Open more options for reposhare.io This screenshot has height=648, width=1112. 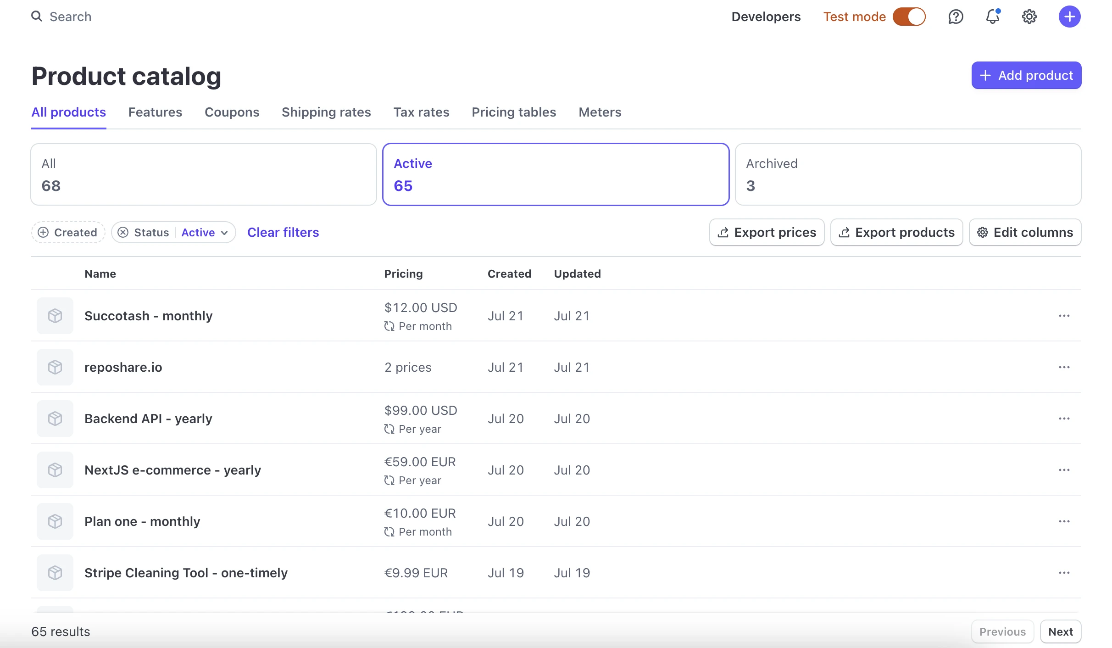tap(1064, 367)
